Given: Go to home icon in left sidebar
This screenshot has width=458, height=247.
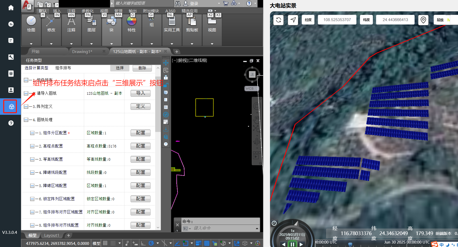Looking at the screenshot, I should click(11, 8).
